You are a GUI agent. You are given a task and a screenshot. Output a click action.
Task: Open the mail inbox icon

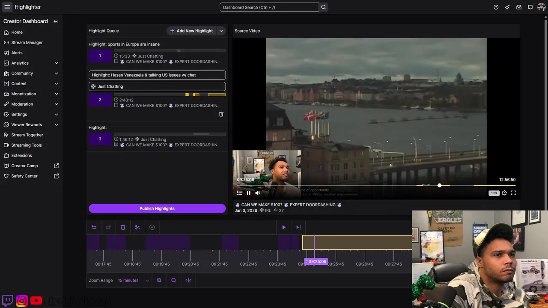[519, 7]
